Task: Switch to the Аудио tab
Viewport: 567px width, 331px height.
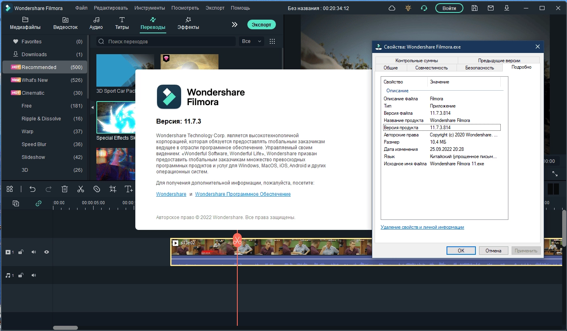Action: point(96,24)
